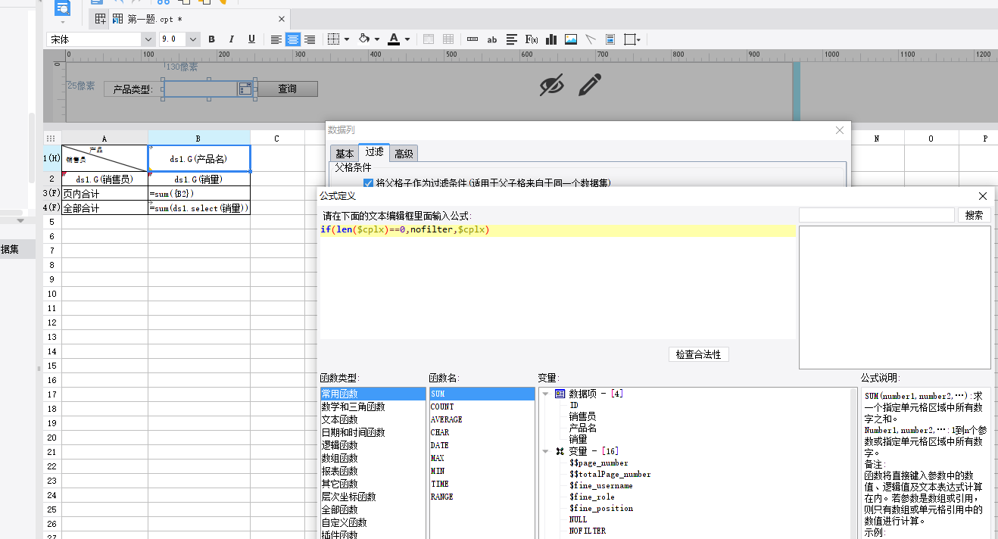Click the pencil edit icon in parameter pane
Viewport: 998px width, 539px height.
tap(589, 85)
